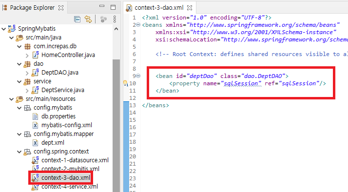The height and width of the screenshot is (192, 348).
Task: Select the Package Explorer tab
Action: click(x=32, y=8)
